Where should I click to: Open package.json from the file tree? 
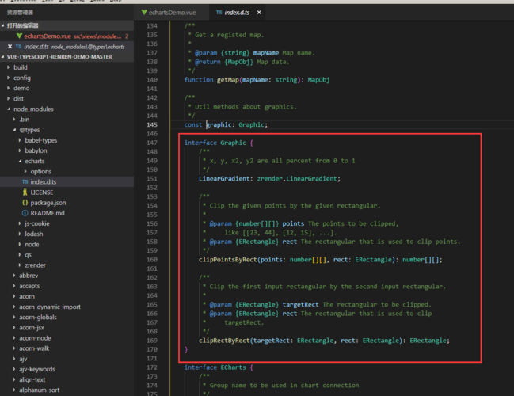tap(48, 203)
